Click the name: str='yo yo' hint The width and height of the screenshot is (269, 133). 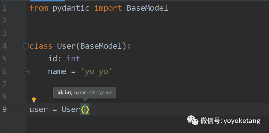coord(93,92)
